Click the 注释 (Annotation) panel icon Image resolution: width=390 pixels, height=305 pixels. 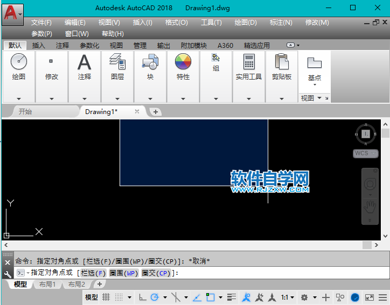[x=85, y=67]
